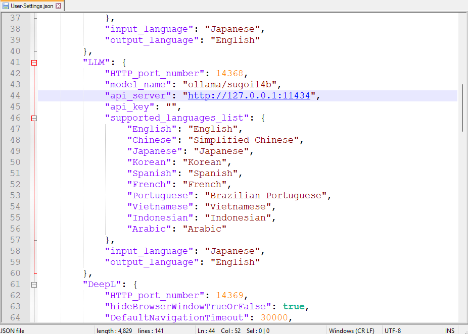Click the "api_key" key text
The image size is (468, 334).
(129, 106)
